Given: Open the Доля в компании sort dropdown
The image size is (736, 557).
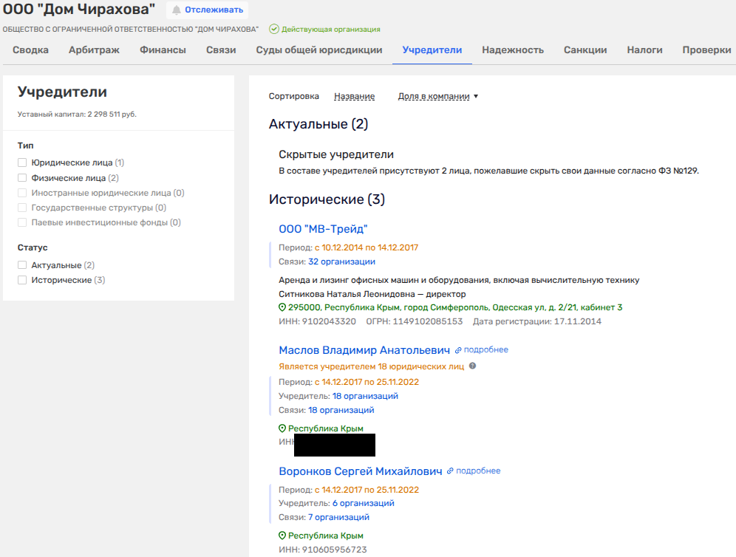Looking at the screenshot, I should tap(437, 96).
